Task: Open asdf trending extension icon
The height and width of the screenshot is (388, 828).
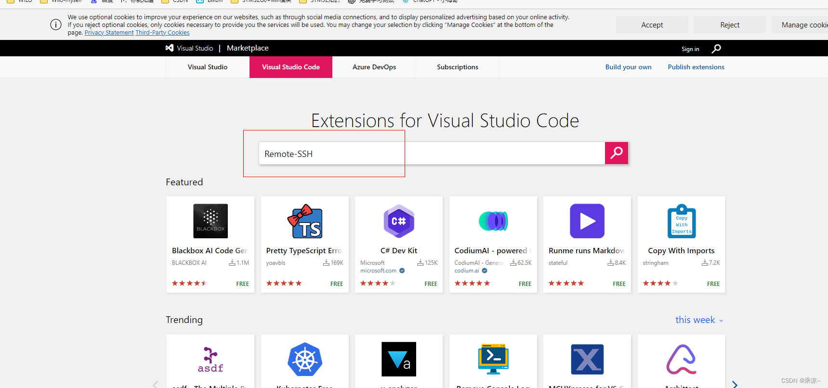Action: pos(210,360)
